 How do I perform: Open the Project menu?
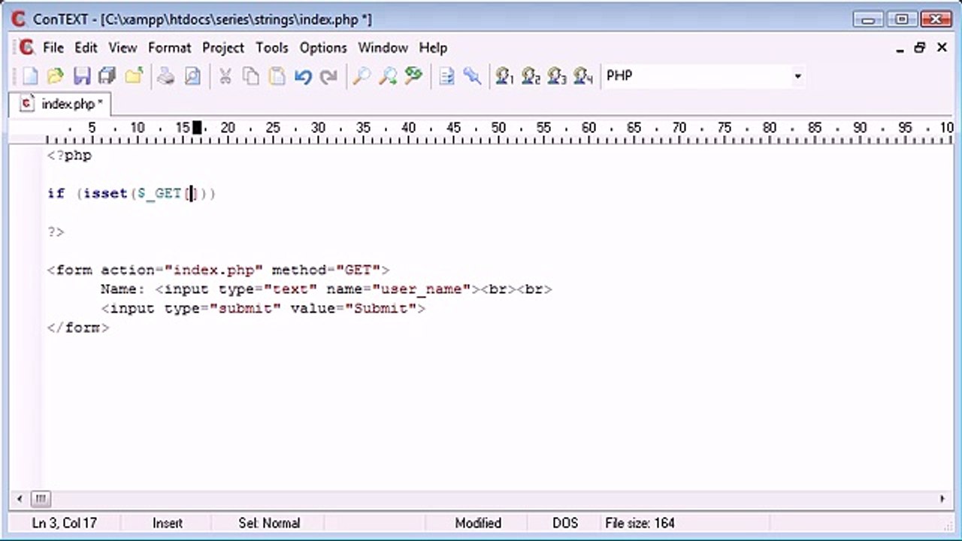[x=223, y=47]
